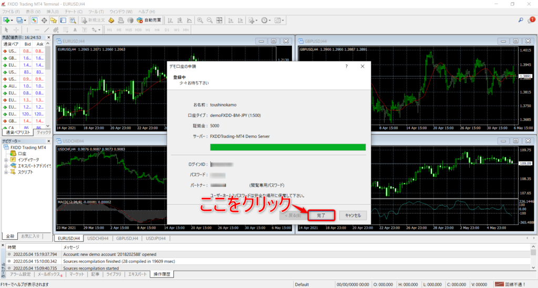This screenshot has width=538, height=288.
Task: Select the MN timeframe
Action: click(185, 30)
